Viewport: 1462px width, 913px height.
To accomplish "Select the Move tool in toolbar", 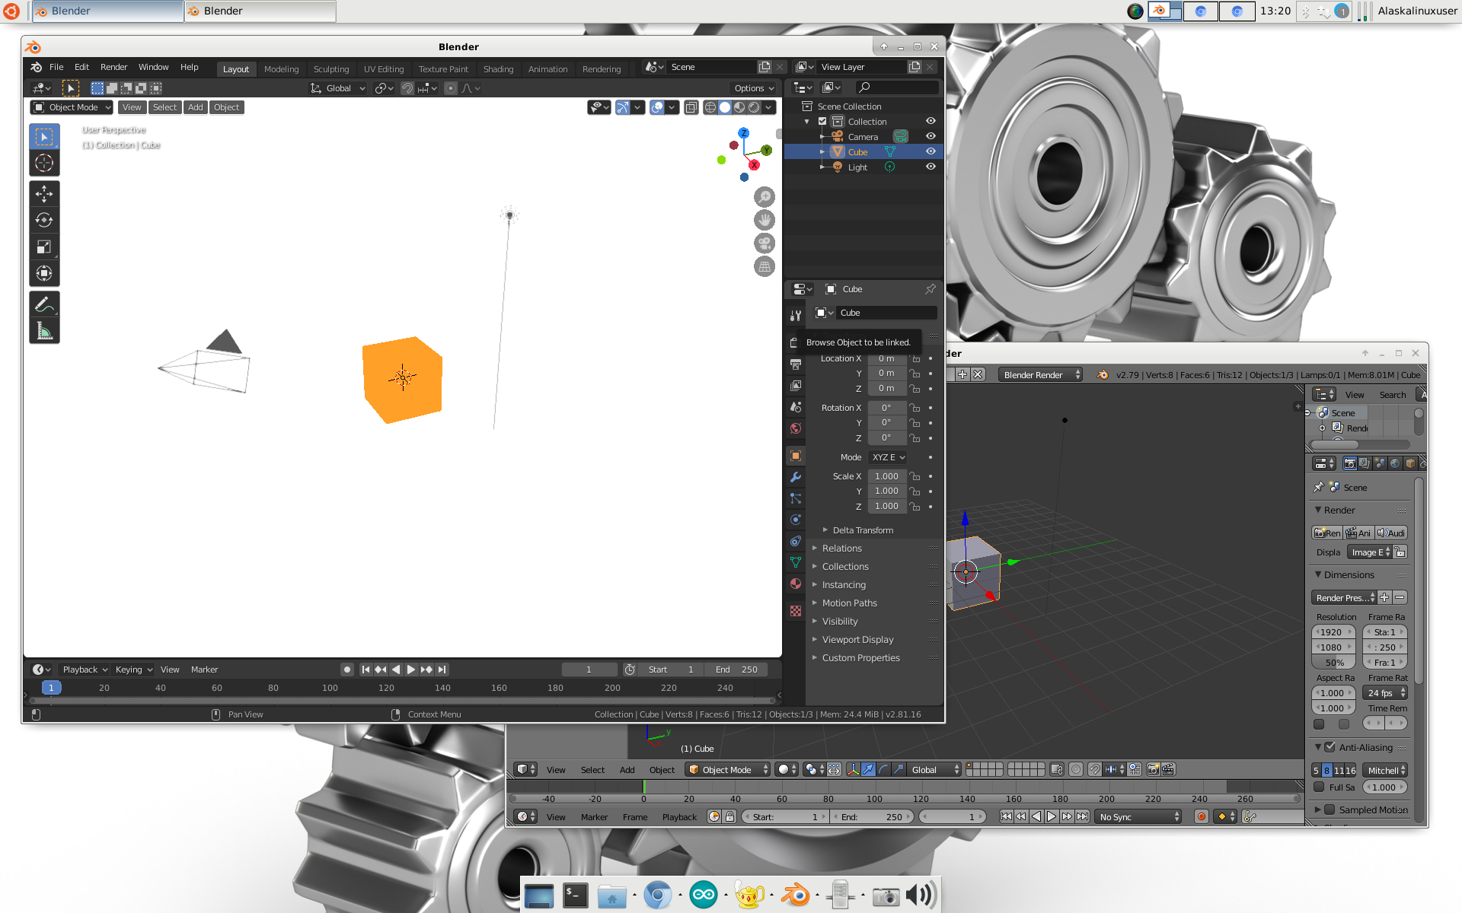I will [x=43, y=192].
